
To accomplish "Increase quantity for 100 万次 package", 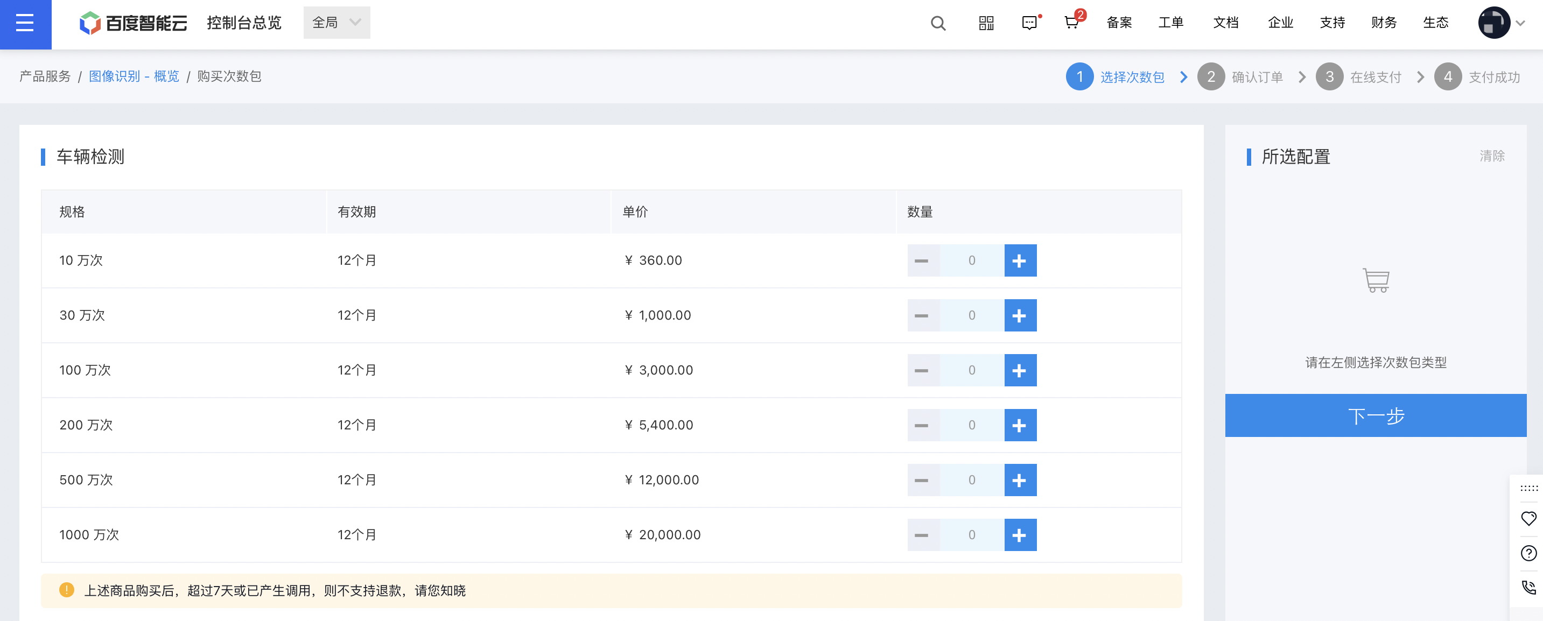I will coord(1020,370).
